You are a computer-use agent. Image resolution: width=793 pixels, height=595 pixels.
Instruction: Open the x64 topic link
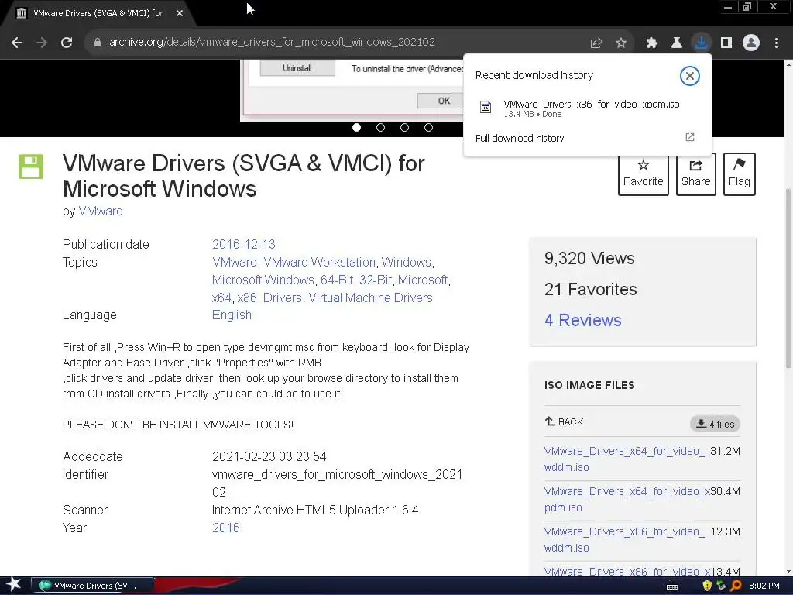pyautogui.click(x=221, y=297)
